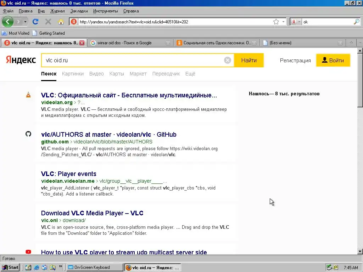Click the Найти search button
Viewport: 363px width, 272px height.
pyautogui.click(x=249, y=60)
